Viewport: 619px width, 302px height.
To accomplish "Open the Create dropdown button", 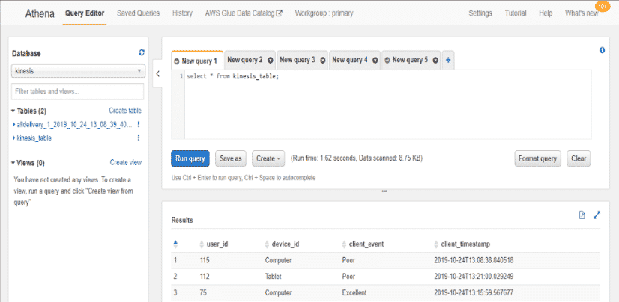I will pos(268,158).
